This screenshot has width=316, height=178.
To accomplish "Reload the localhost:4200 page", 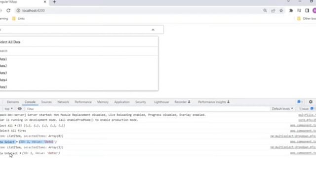I will click(x=8, y=10).
